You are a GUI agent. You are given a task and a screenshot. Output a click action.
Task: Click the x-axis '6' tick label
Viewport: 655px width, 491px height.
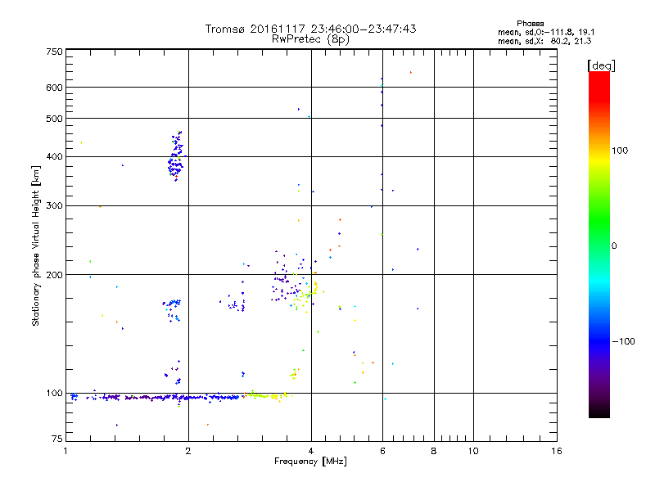[382, 451]
